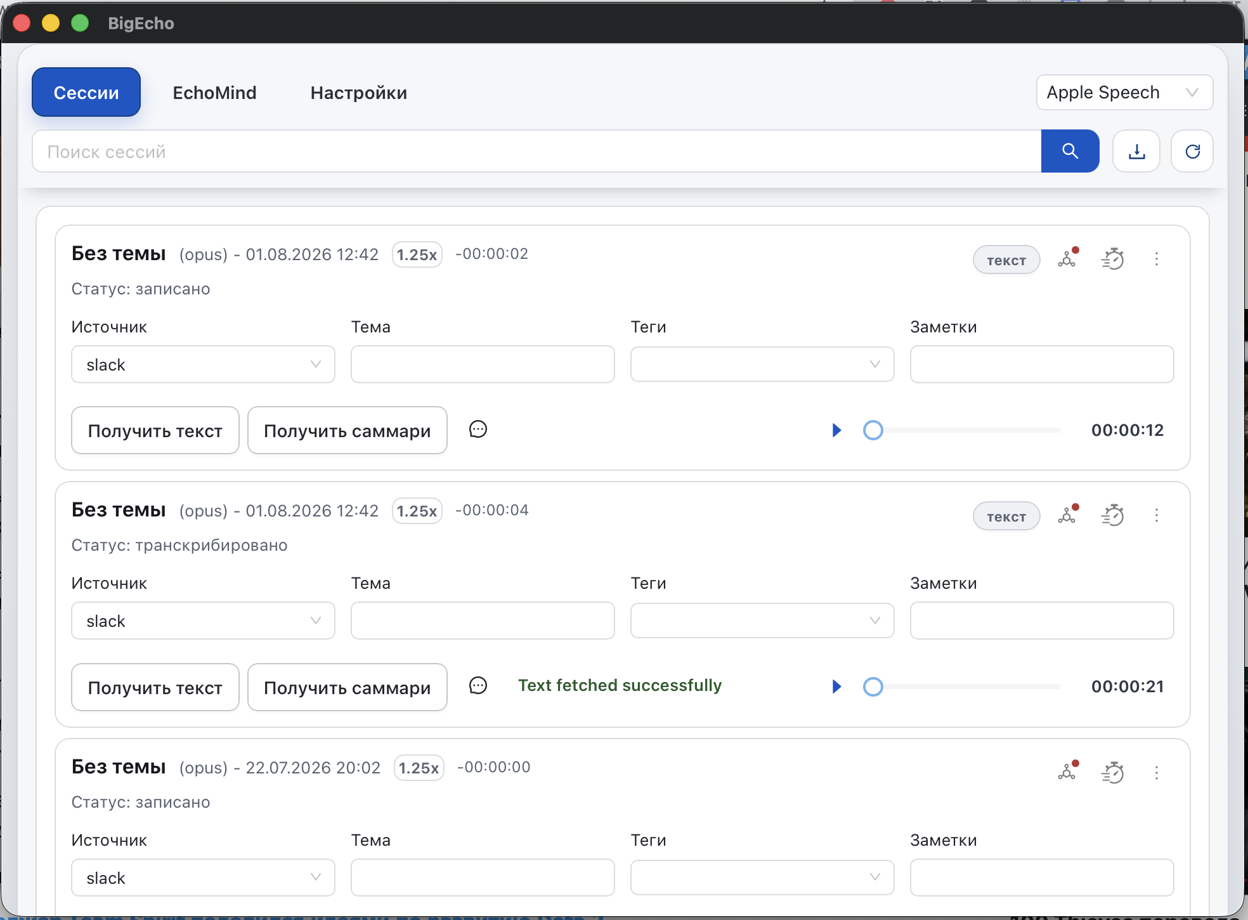This screenshot has height=920, width=1248.
Task: Change 1.25x speed on 12:42 'записано' session
Action: coord(417,254)
